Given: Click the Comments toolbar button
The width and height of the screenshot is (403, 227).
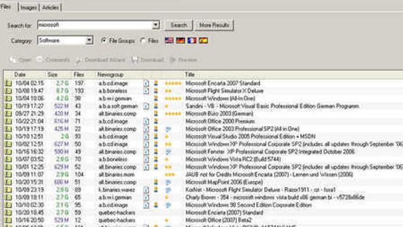Looking at the screenshot, I should click(x=53, y=60).
